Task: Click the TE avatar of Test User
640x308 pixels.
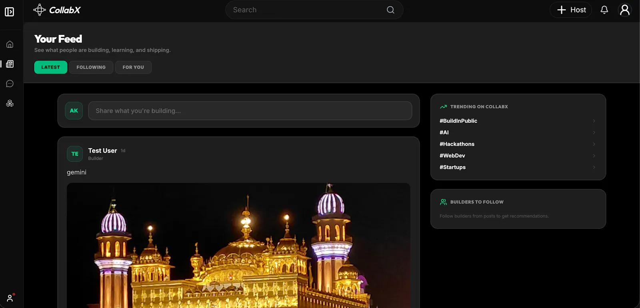Action: coord(75,154)
